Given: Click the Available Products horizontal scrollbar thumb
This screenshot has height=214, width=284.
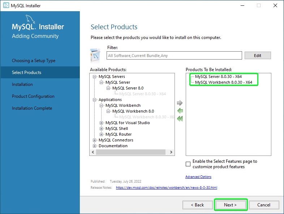Looking at the screenshot, I should click(x=130, y=152).
